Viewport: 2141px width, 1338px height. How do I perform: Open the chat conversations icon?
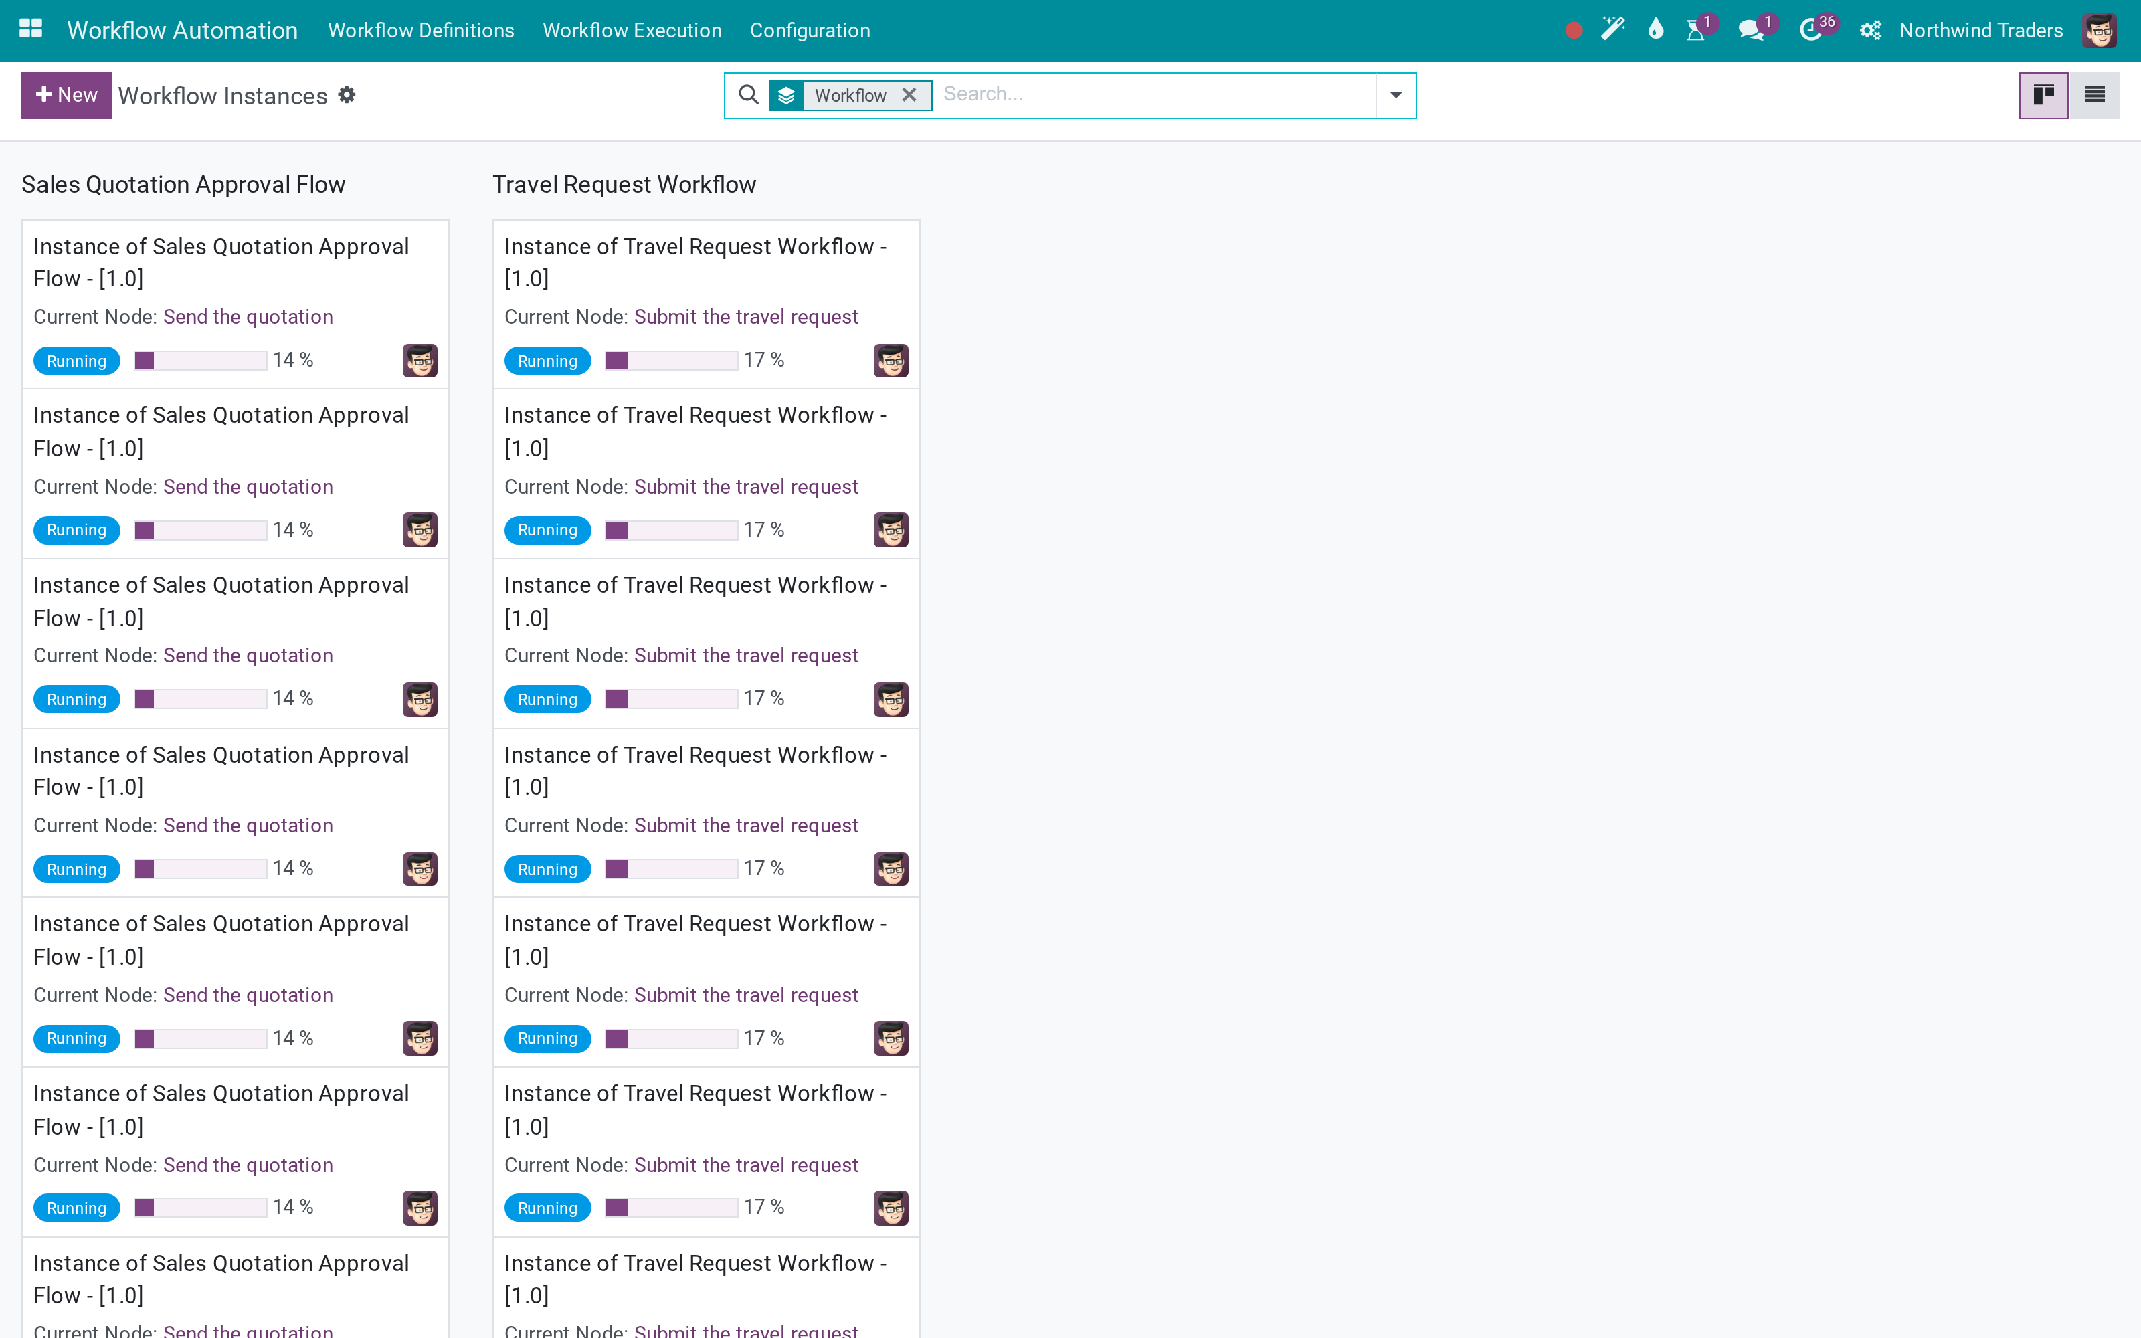(x=1751, y=30)
